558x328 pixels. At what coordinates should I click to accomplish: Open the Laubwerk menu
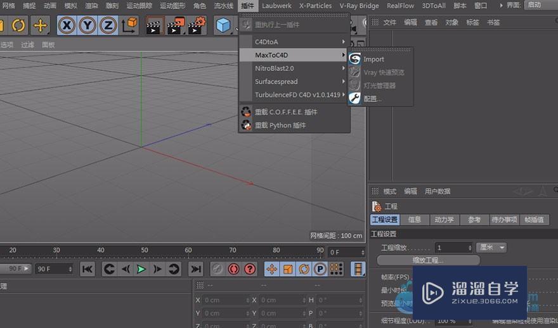(x=276, y=6)
